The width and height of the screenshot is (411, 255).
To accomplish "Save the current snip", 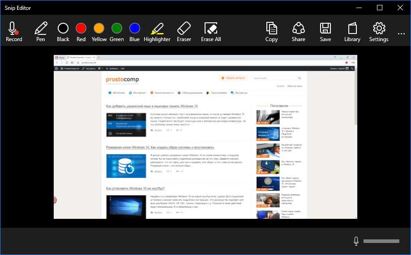I will point(325,31).
